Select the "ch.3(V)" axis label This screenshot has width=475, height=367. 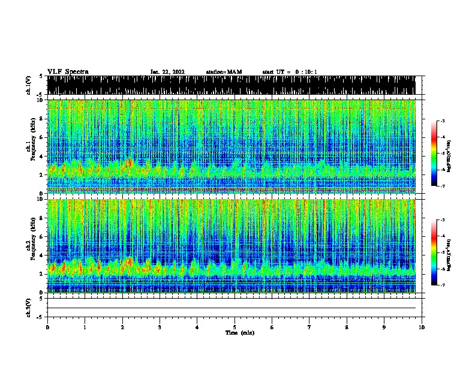pyautogui.click(x=29, y=308)
